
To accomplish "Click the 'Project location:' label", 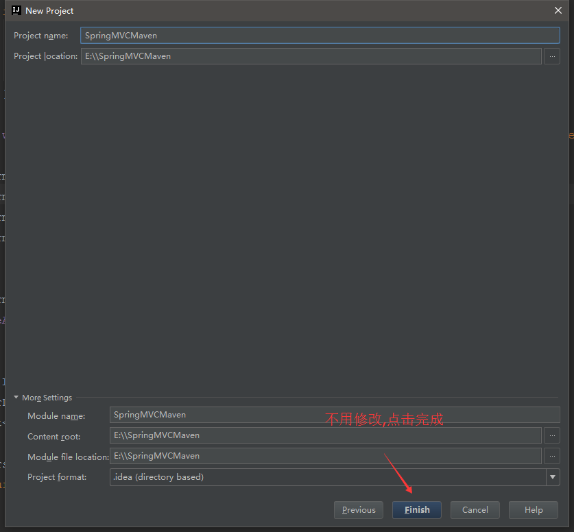I will point(45,56).
